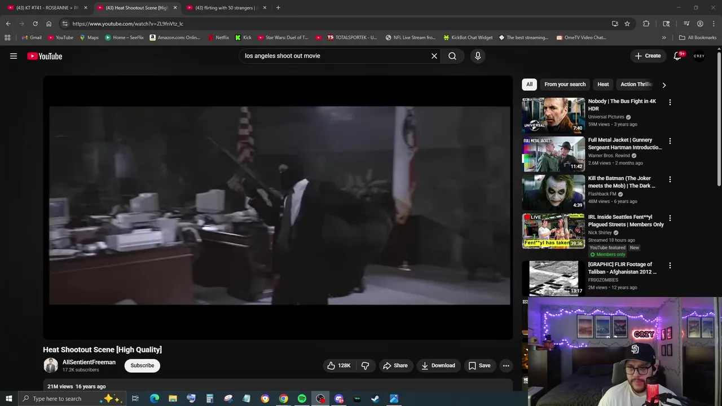
Task: Save the video to a playlist
Action: 479,365
